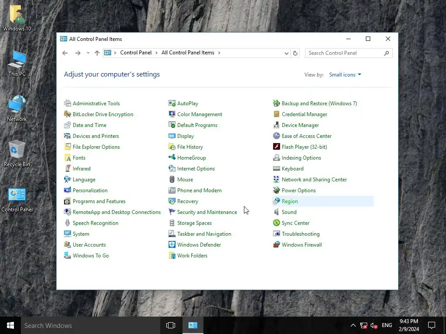Click the Security and Maintenance flag icon

172,212
